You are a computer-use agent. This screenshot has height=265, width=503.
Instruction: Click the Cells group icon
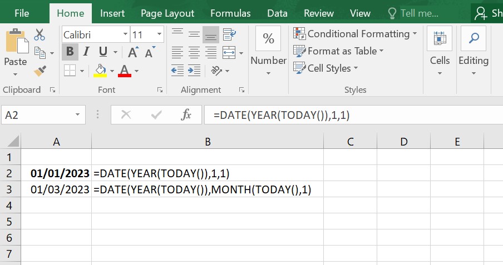tap(440, 38)
